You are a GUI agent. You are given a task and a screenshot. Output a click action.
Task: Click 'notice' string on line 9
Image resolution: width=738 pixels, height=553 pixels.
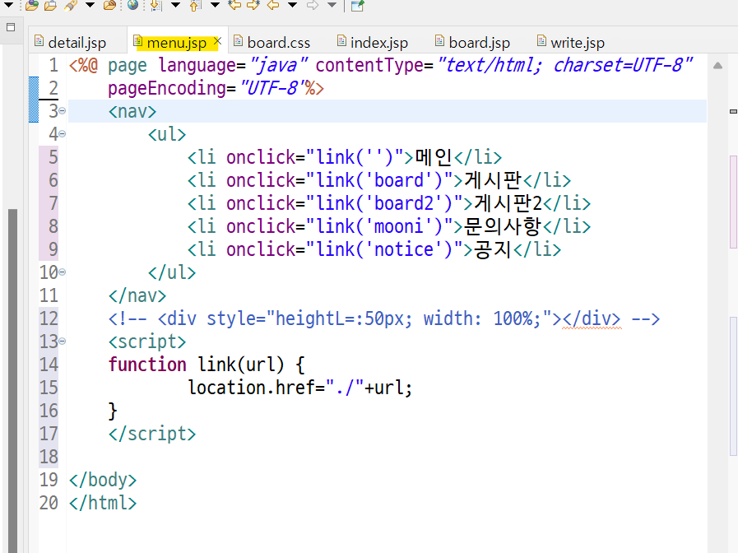[404, 249]
